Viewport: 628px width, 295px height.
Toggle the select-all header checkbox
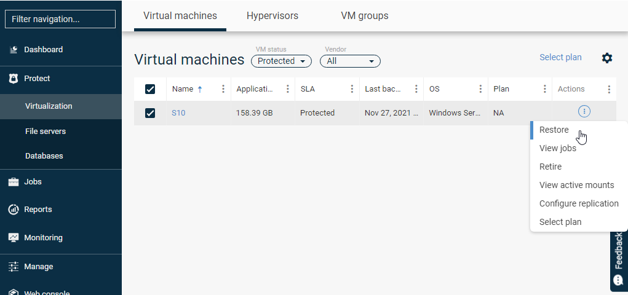150,89
